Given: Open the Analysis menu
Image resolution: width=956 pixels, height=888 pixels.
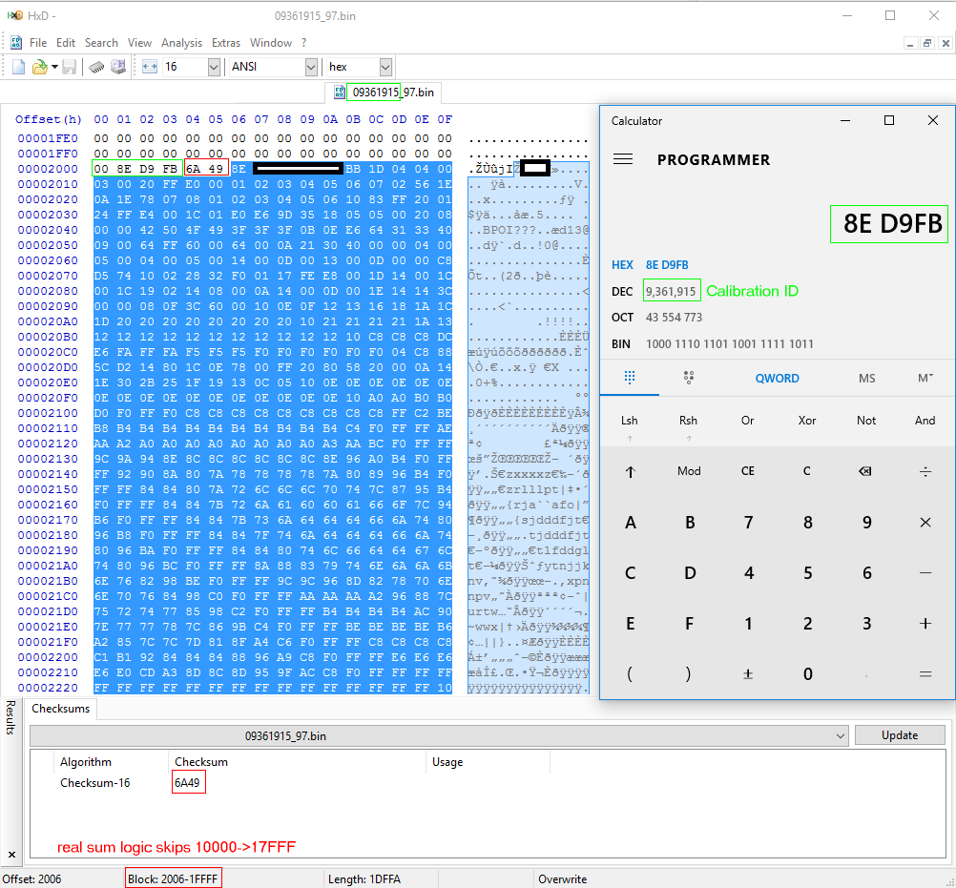Looking at the screenshot, I should pos(181,43).
